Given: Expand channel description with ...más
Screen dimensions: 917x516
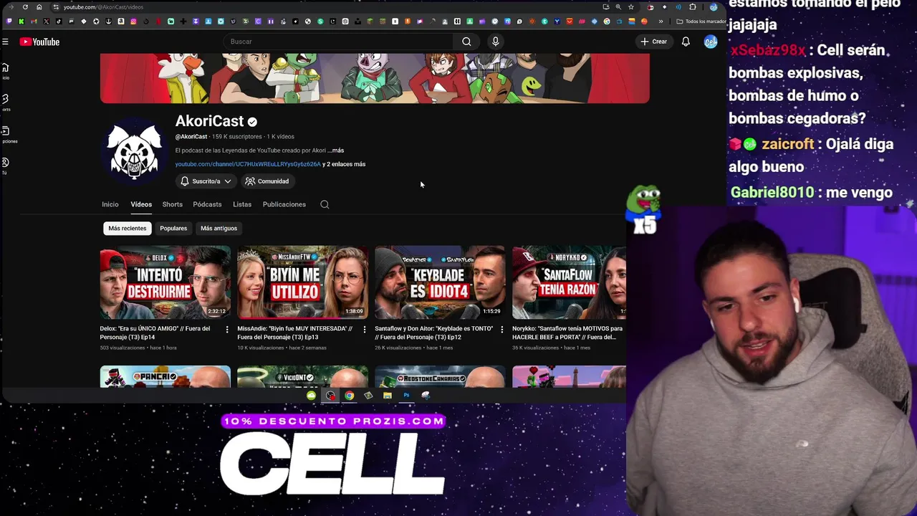Looking at the screenshot, I should pos(336,150).
